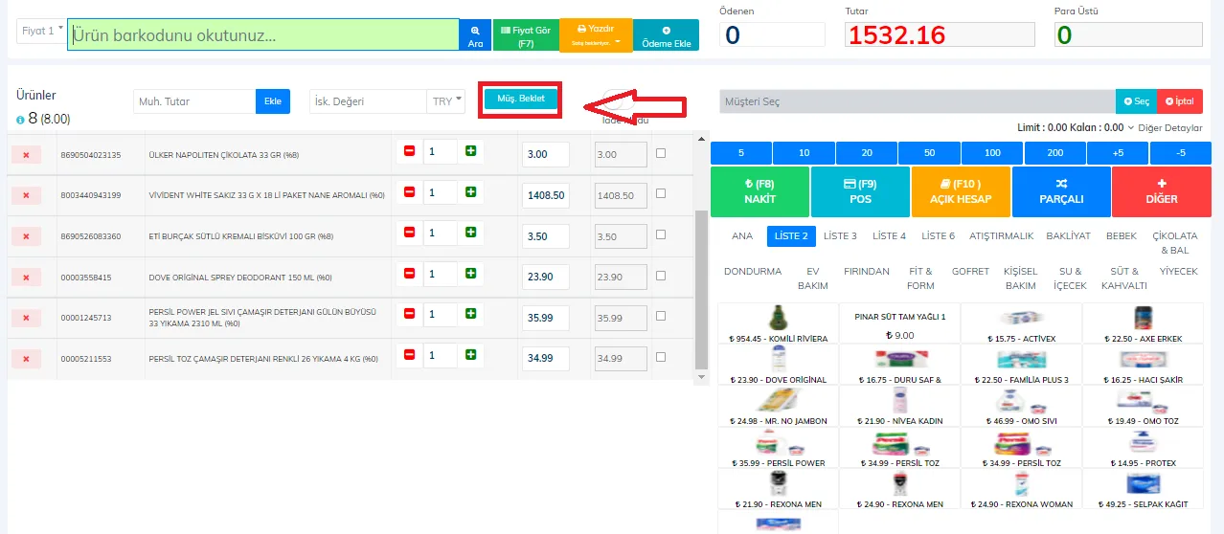Add PINAR SÜT TAM YAĞLI 1 tile
Screen dimensions: 1224x534
(x=899, y=323)
